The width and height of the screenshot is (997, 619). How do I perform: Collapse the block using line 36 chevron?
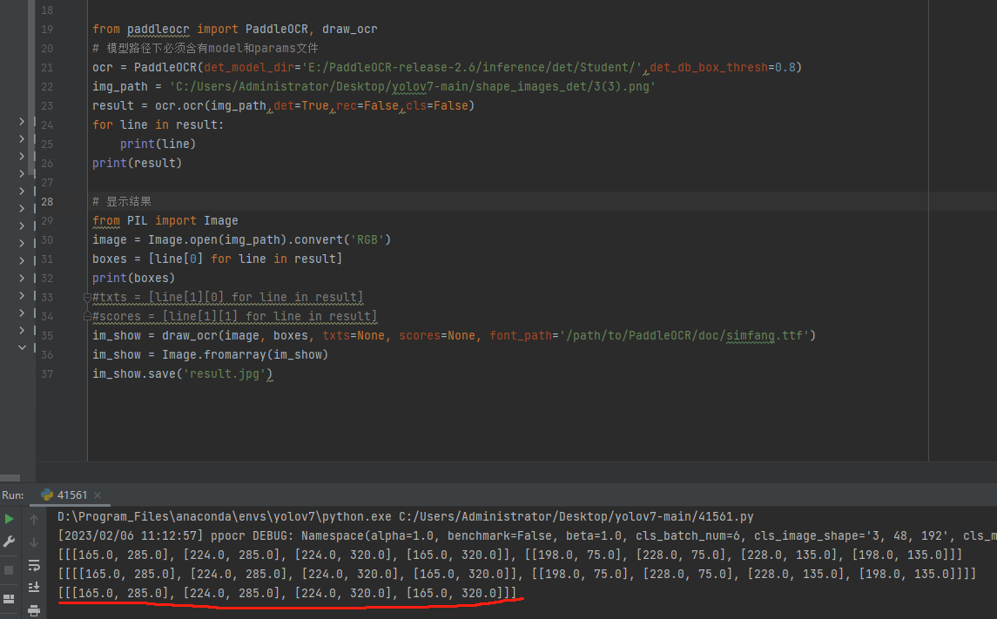click(22, 347)
